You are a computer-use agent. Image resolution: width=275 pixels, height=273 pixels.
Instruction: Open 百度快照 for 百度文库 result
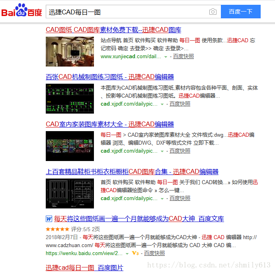(154, 253)
